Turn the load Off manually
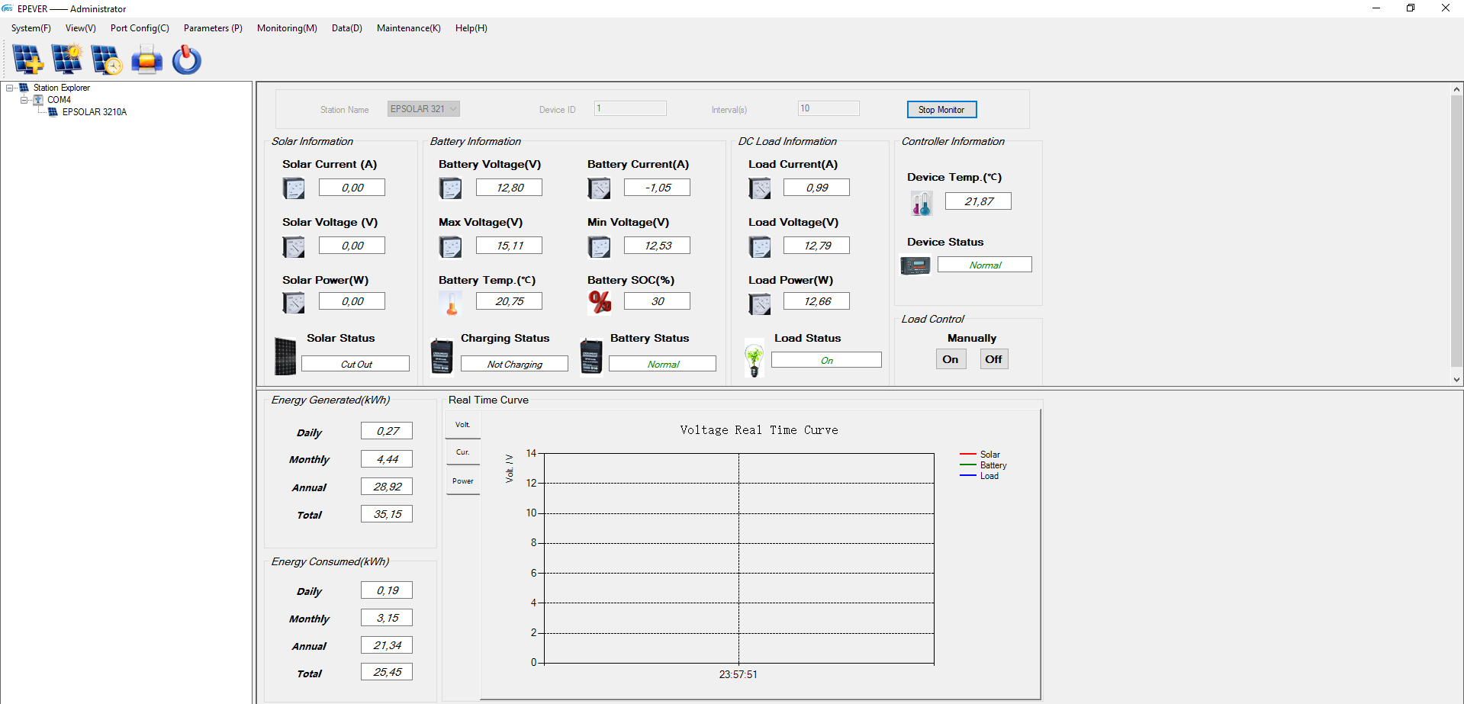Image resolution: width=1464 pixels, height=704 pixels. click(993, 359)
